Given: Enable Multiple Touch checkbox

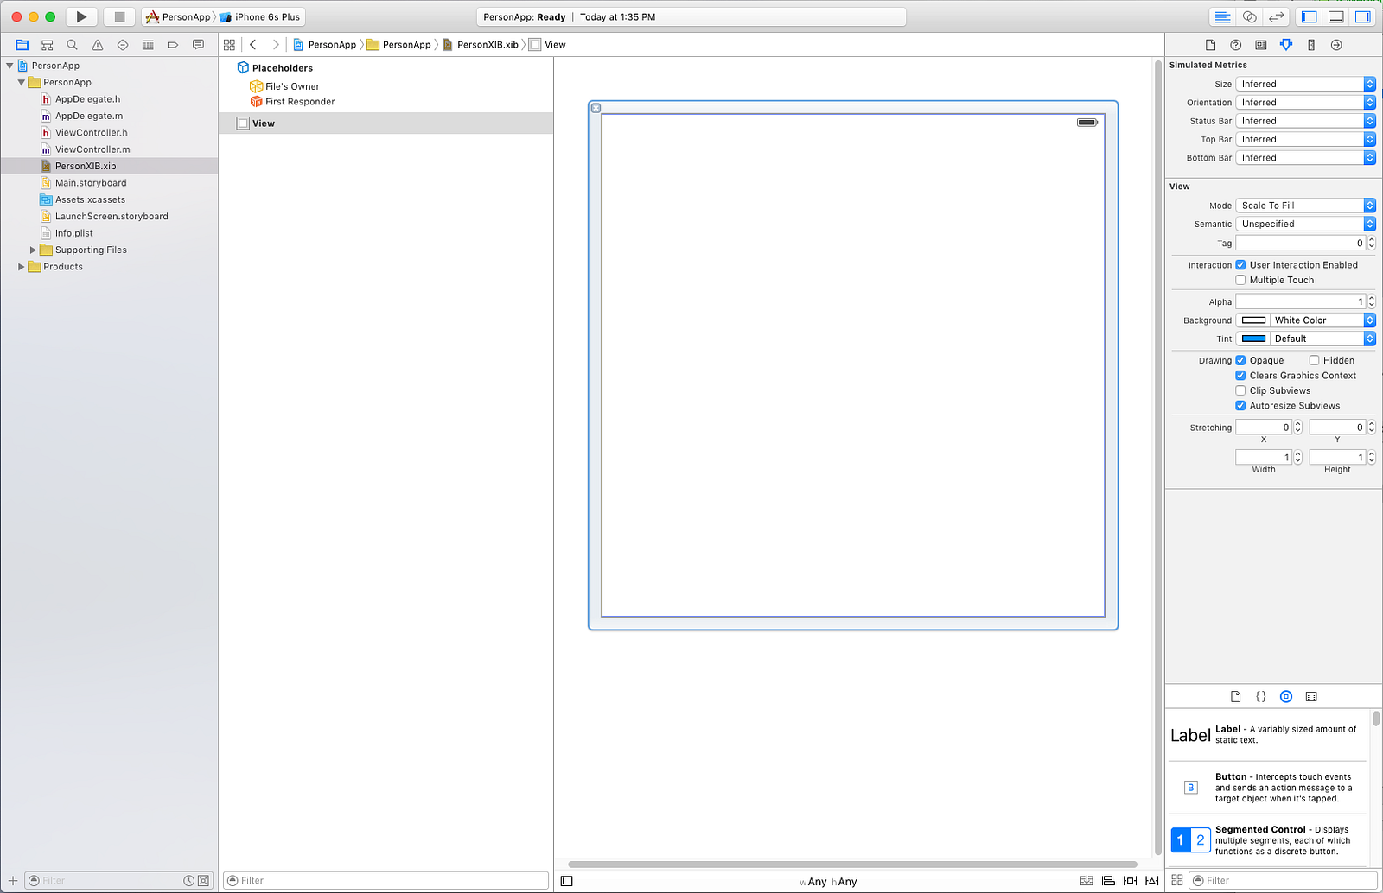Looking at the screenshot, I should tap(1240, 280).
